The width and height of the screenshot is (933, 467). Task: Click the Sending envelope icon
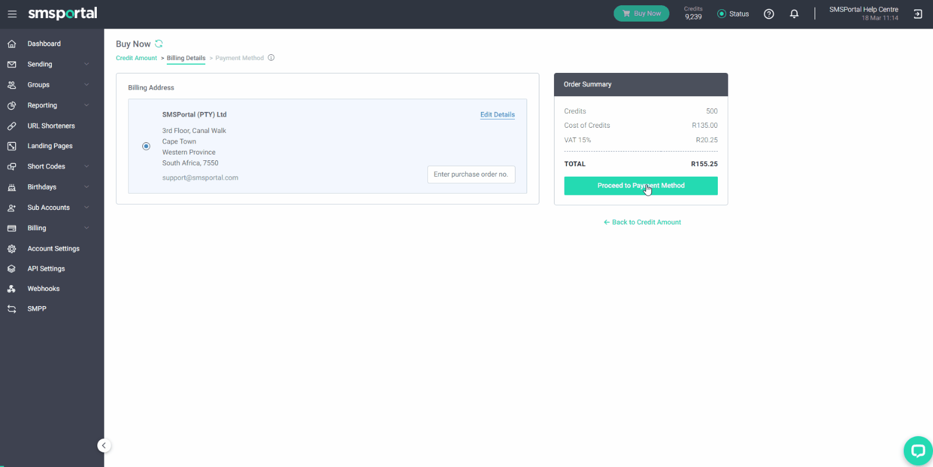(12, 64)
